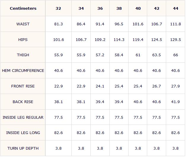Select waist value 96.5 for size 38
186x157 pixels.
(x=119, y=24)
